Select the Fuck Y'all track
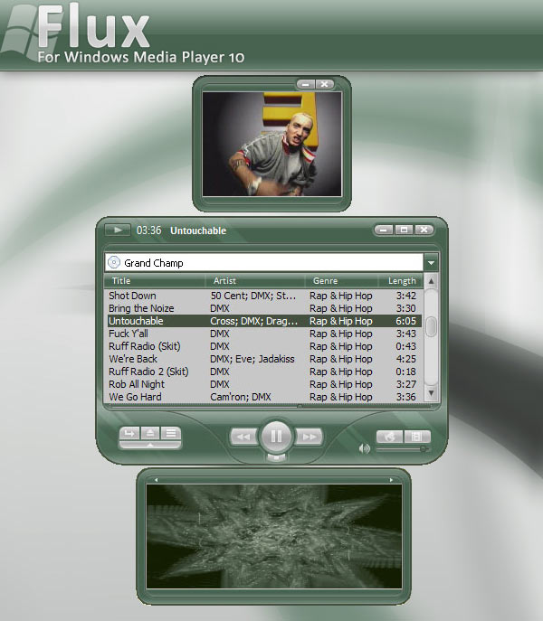Image resolution: width=543 pixels, height=621 pixels. point(129,334)
